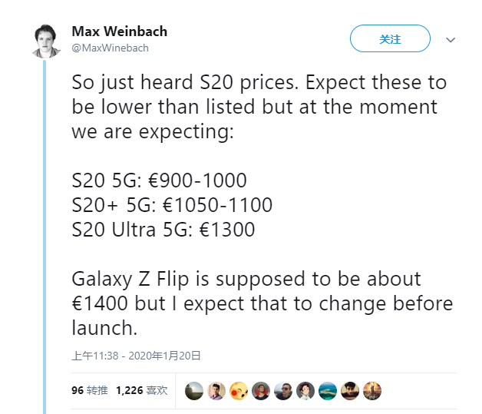Expand the tweet options chevron menu
Image resolution: width=482 pixels, height=414 pixels.
click(451, 40)
